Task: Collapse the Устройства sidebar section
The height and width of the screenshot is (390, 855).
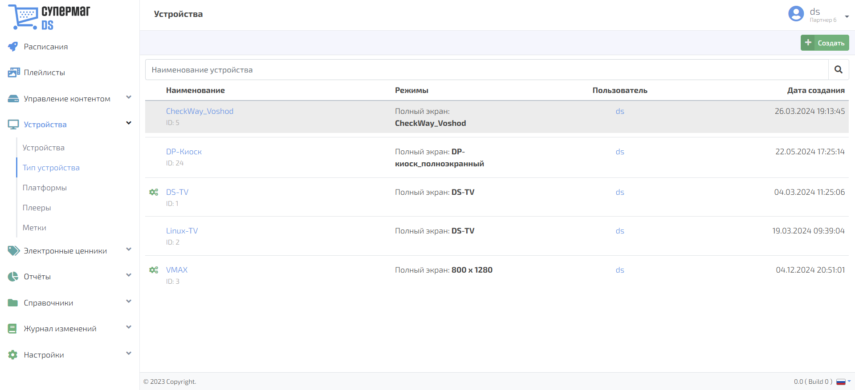Action: 129,123
